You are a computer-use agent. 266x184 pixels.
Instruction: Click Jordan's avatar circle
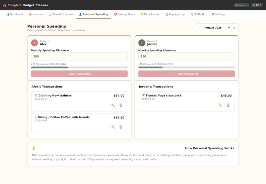point(142,43)
